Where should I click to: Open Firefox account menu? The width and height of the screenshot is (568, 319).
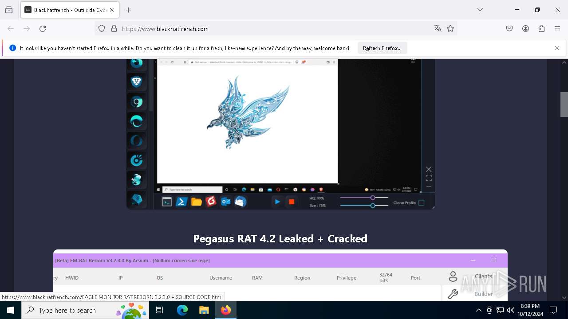click(525, 29)
